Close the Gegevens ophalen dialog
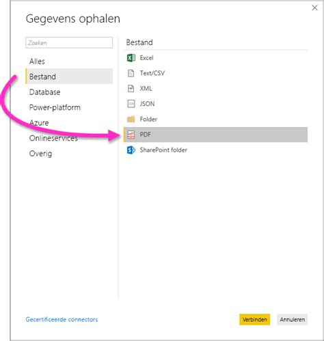The image size is (324, 341). pyautogui.click(x=314, y=8)
